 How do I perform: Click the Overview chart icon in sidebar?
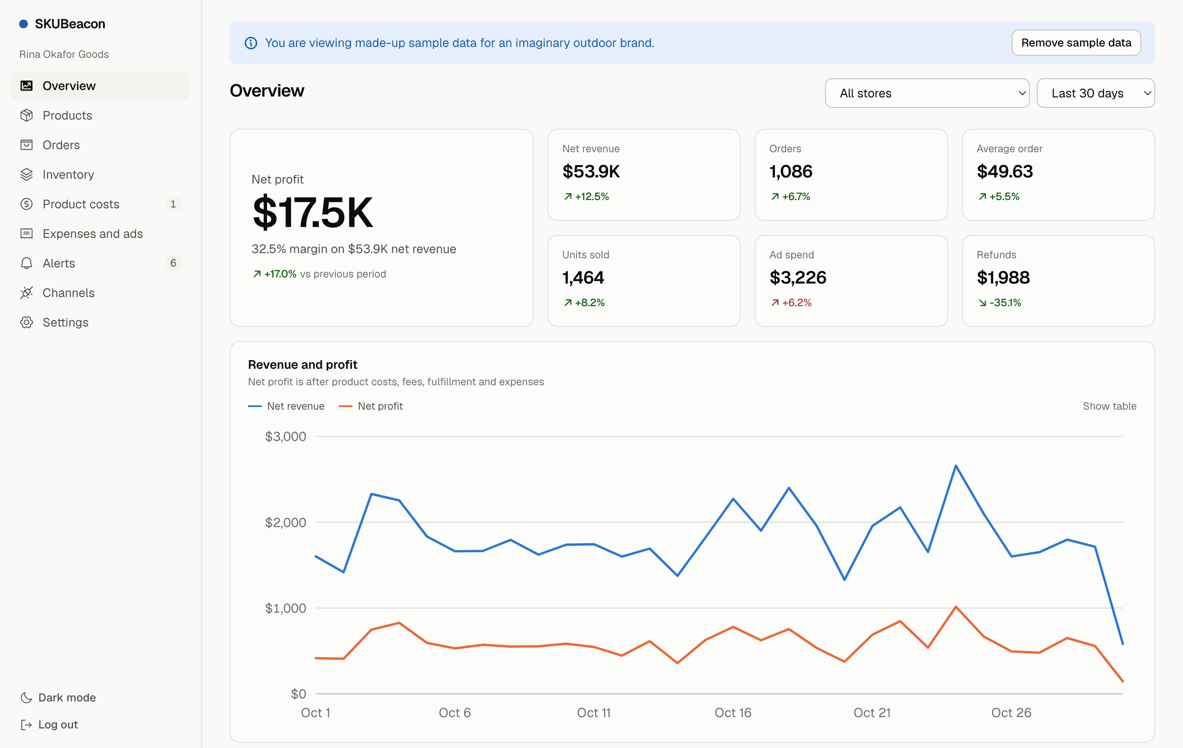[27, 86]
